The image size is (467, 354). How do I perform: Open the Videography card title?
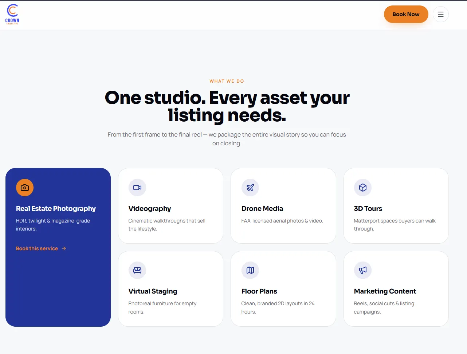click(150, 209)
